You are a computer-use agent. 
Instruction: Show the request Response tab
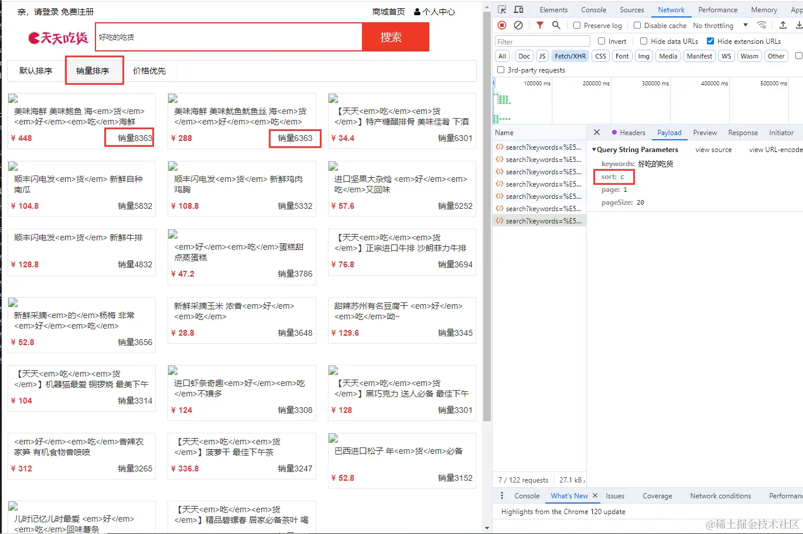(x=743, y=133)
